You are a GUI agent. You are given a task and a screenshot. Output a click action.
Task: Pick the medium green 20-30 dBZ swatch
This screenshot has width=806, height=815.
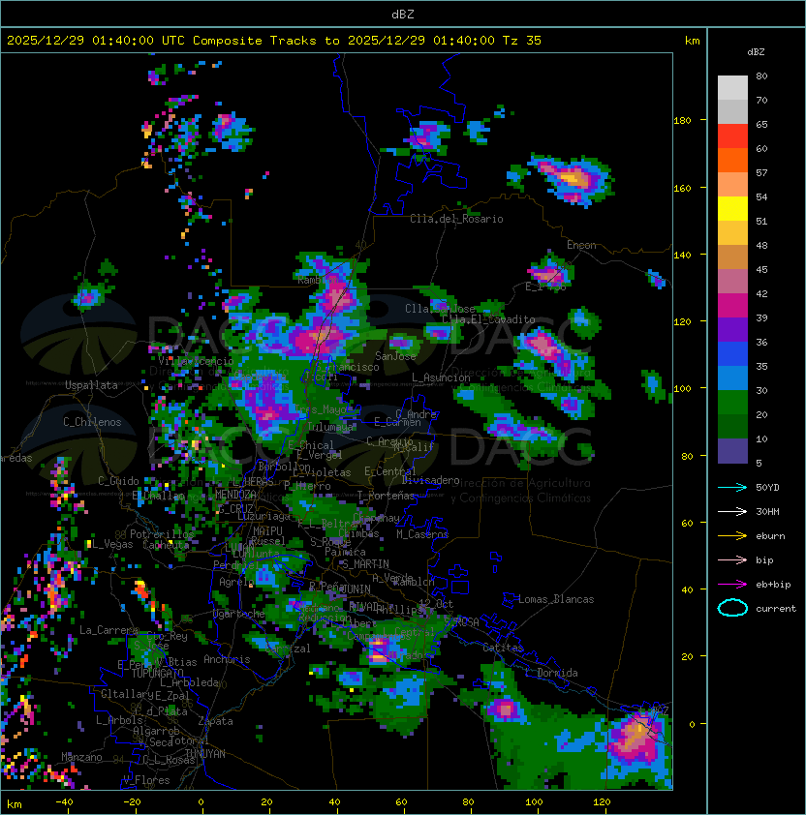(x=732, y=403)
